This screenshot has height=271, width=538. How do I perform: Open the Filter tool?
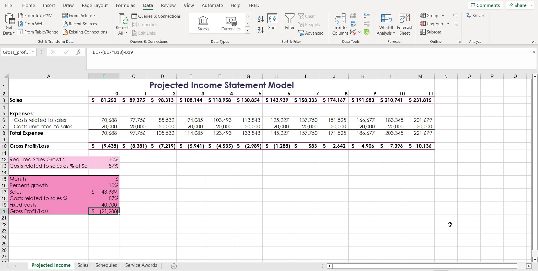tap(289, 22)
